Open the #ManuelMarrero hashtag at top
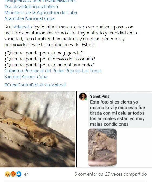The image size is (152, 183). point(59,1)
